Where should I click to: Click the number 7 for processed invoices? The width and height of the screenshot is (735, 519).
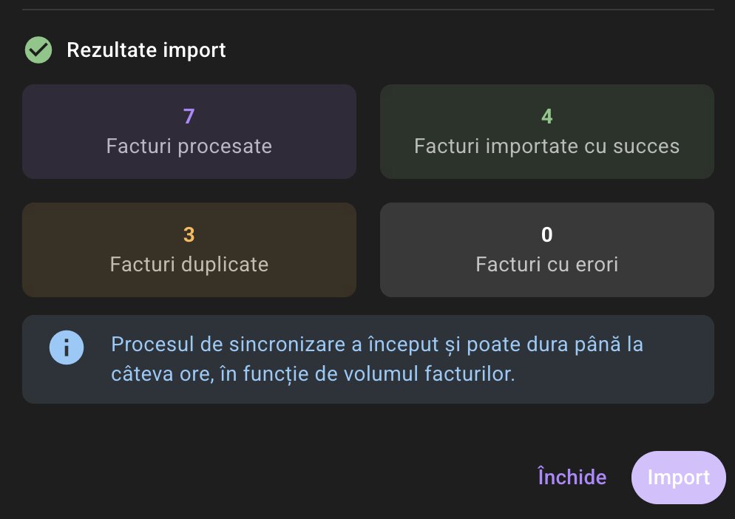tap(189, 116)
